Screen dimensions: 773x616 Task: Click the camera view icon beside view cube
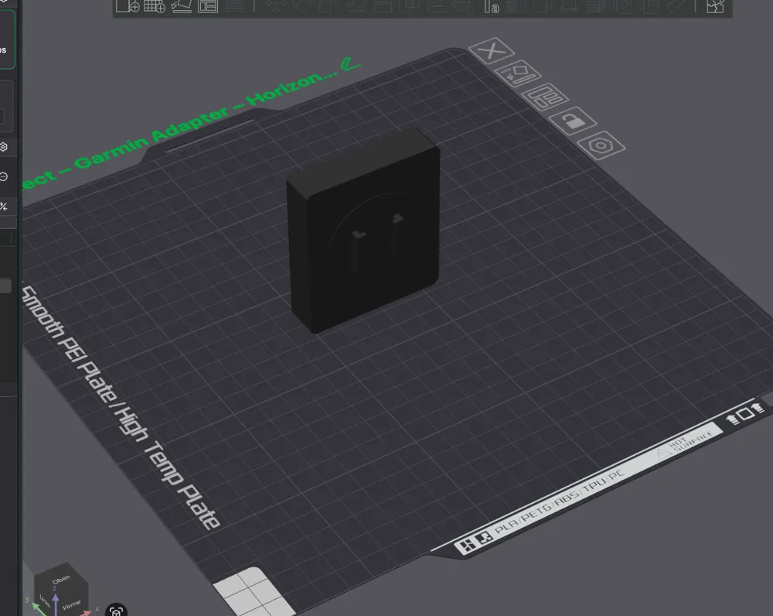[x=117, y=611]
